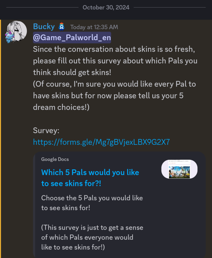The height and width of the screenshot is (258, 212).
Task: Click the blue Pal avatar decoration
Action: coord(9,37)
